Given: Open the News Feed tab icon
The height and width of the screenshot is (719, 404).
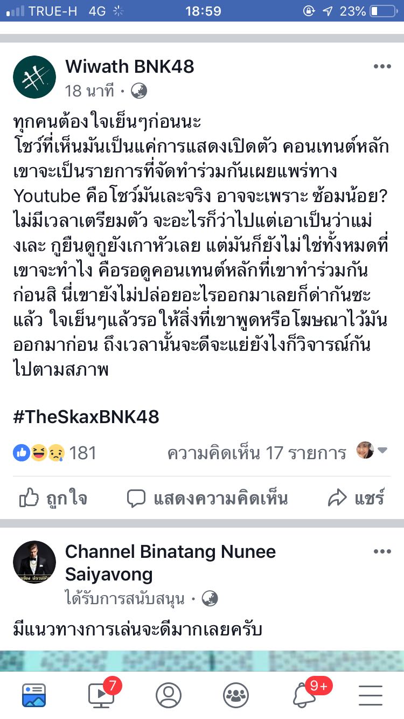Looking at the screenshot, I should tap(34, 695).
